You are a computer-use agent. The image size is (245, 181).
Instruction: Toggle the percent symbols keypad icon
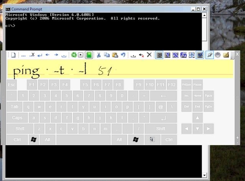coord(176,55)
